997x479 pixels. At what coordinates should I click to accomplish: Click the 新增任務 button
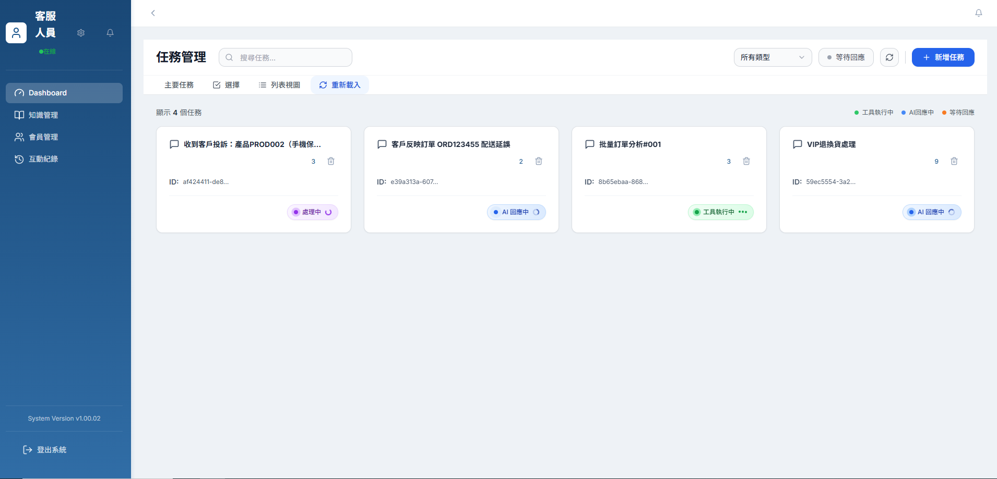(x=943, y=57)
